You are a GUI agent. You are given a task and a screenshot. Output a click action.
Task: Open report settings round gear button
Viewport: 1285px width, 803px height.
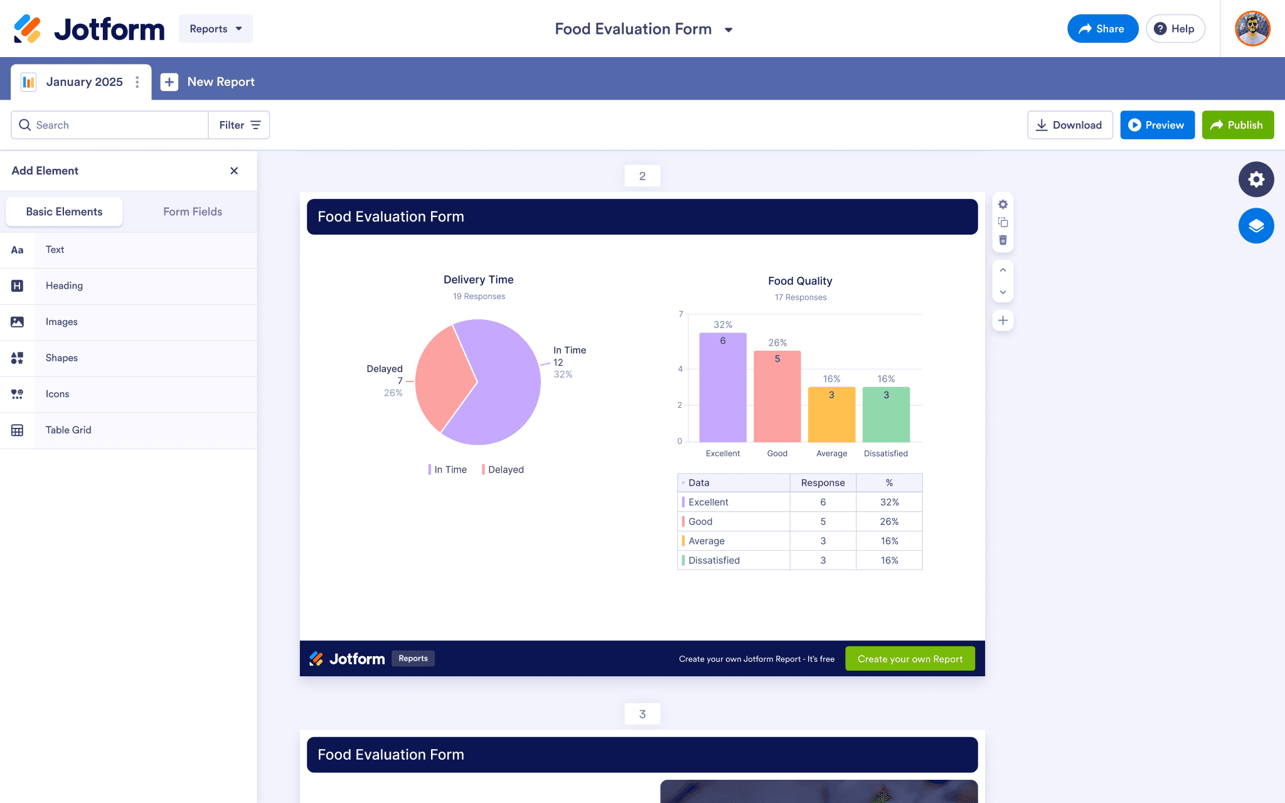(x=1256, y=179)
